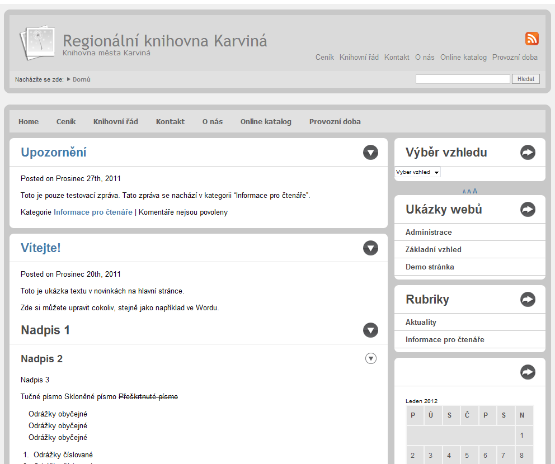The image size is (555, 464).
Task: Click the Knihovní řád header link
Action: coord(359,57)
